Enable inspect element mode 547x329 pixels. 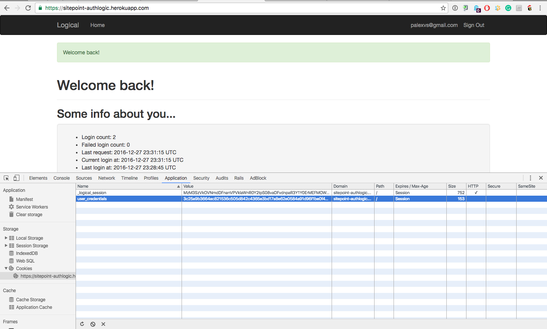point(6,178)
